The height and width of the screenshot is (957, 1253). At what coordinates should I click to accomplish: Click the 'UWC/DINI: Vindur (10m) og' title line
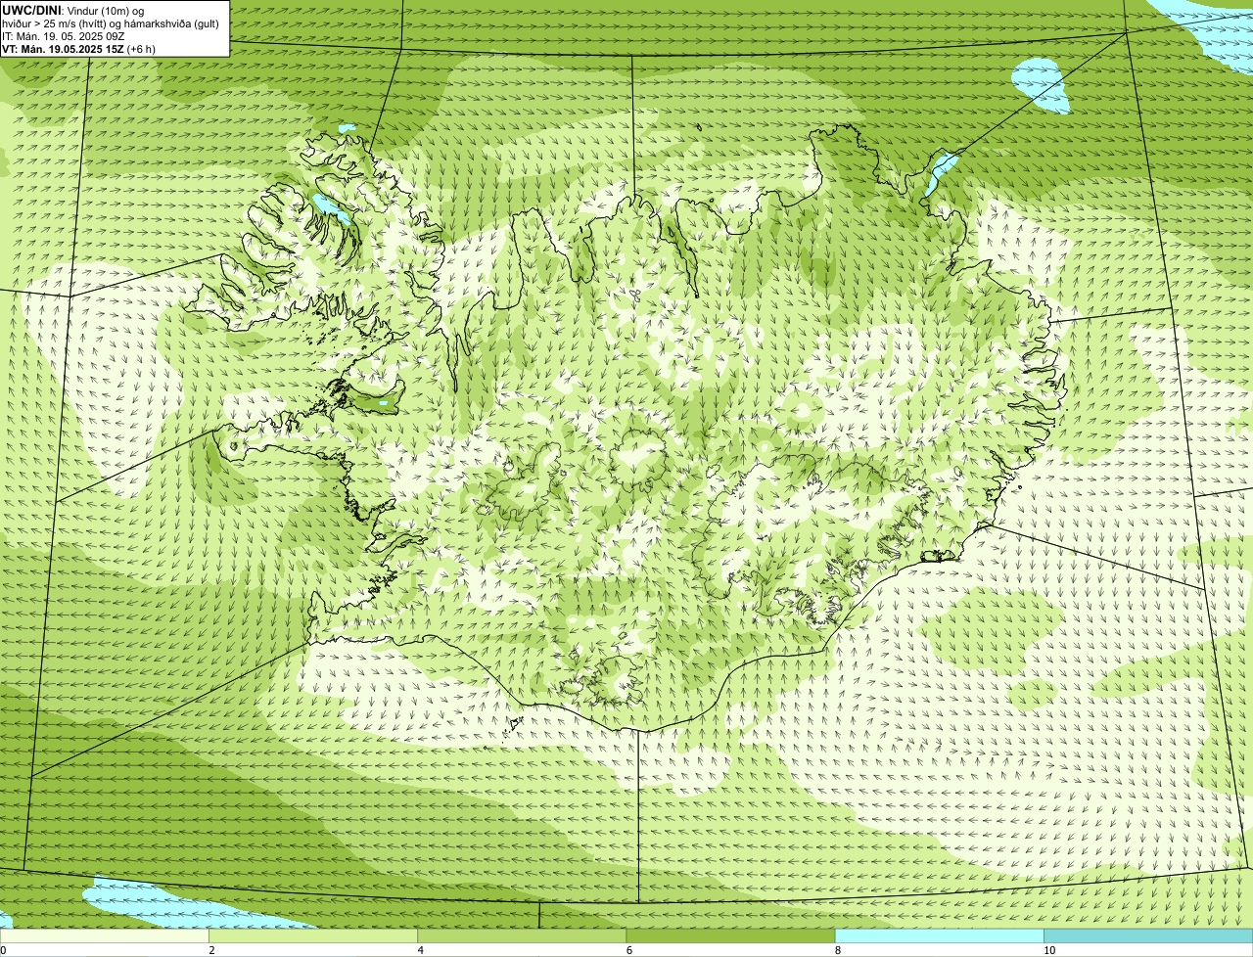[x=73, y=10]
